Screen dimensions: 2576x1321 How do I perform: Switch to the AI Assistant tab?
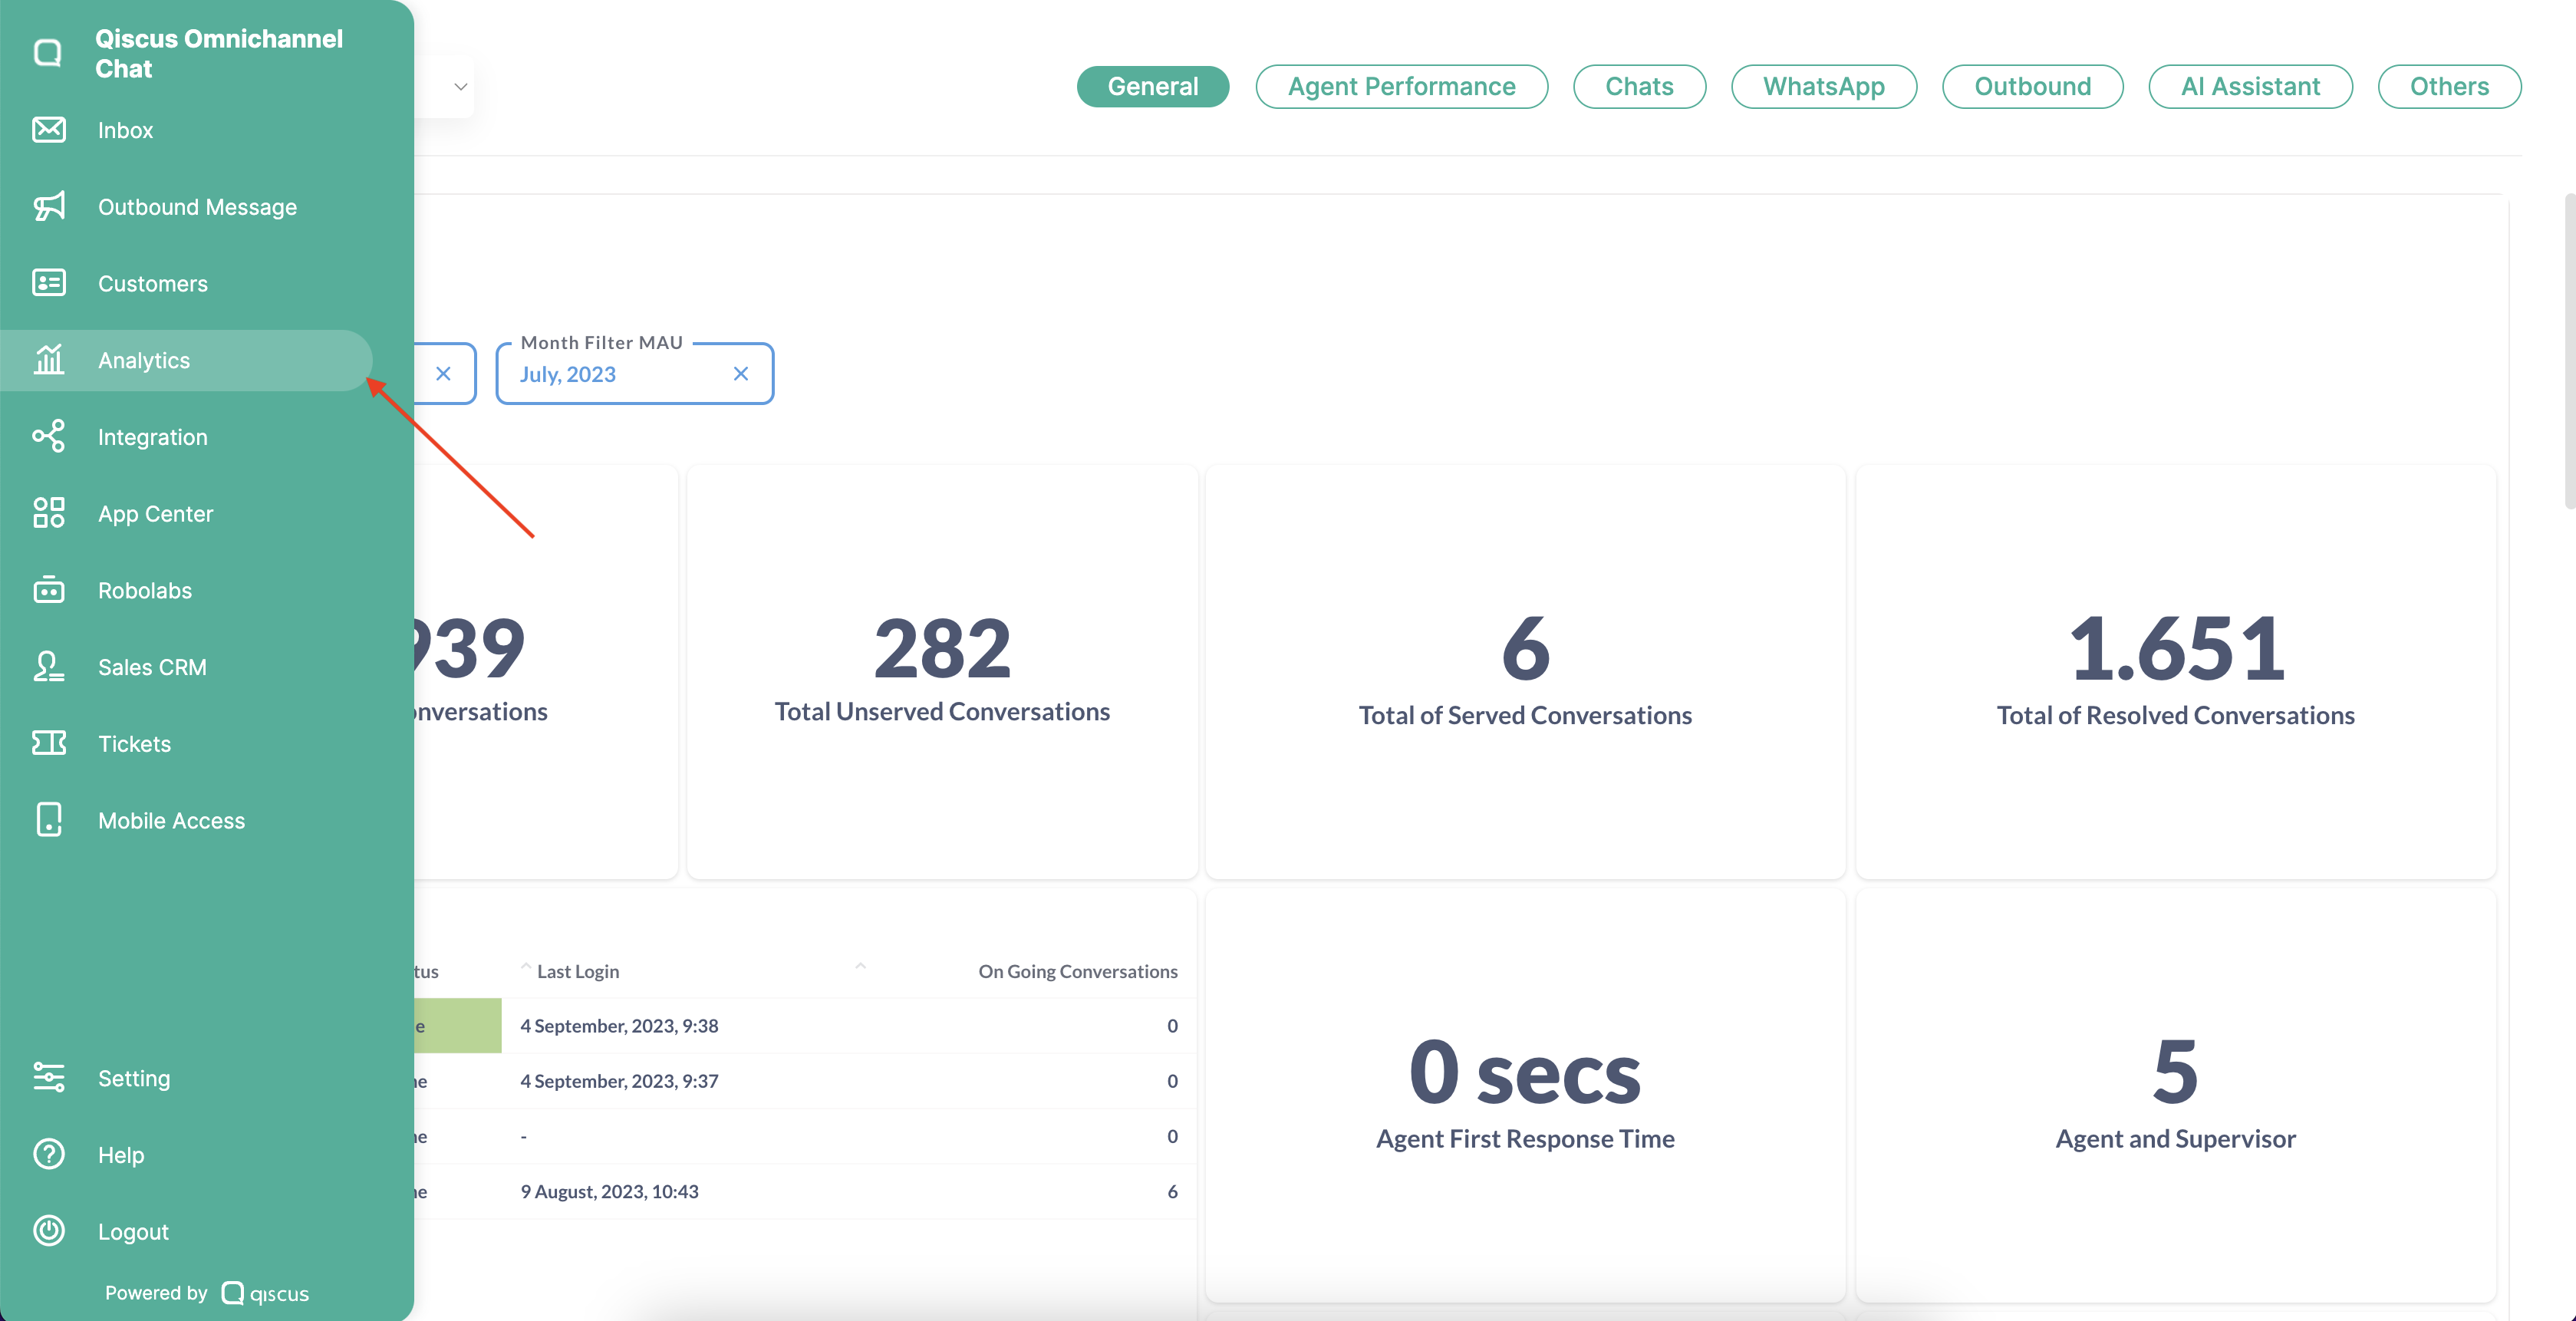tap(2250, 86)
